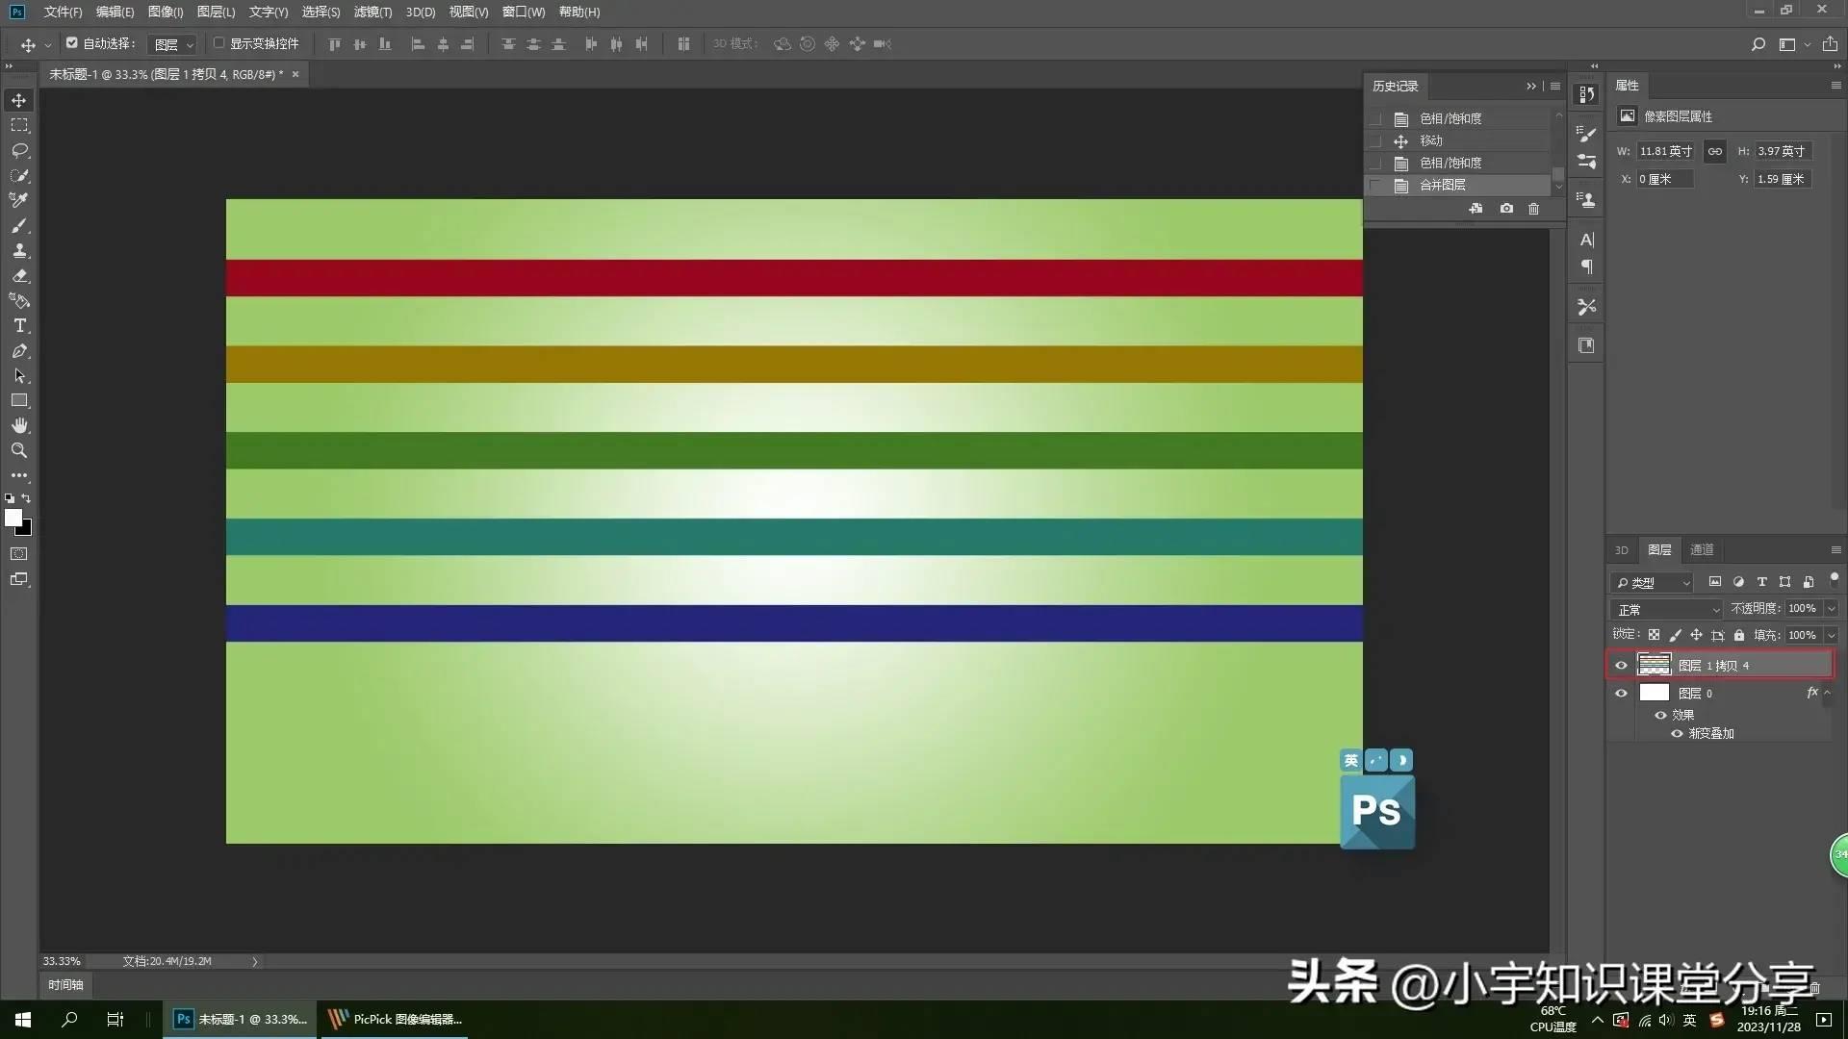Image resolution: width=1848 pixels, height=1039 pixels.
Task: Toggle lock transparent pixels
Action: click(x=1654, y=635)
